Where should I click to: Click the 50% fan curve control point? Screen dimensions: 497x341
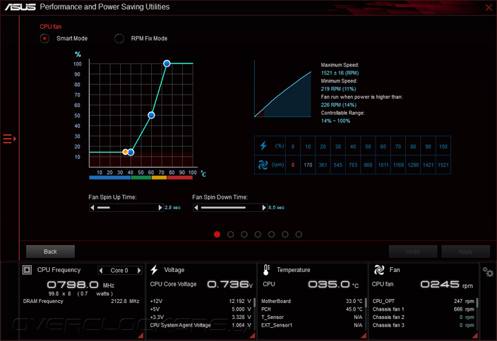tap(151, 115)
